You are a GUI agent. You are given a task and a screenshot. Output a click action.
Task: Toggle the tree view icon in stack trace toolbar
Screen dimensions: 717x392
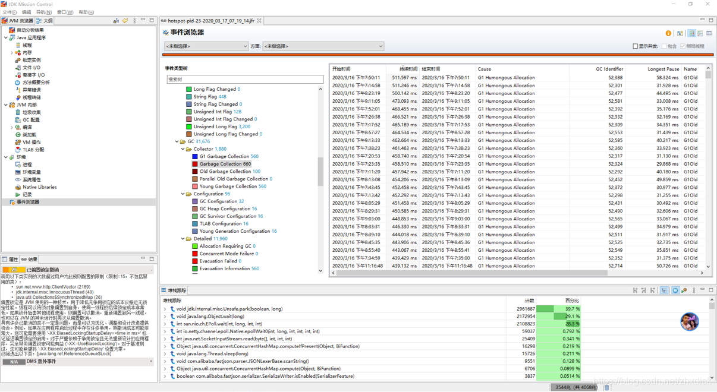665,290
